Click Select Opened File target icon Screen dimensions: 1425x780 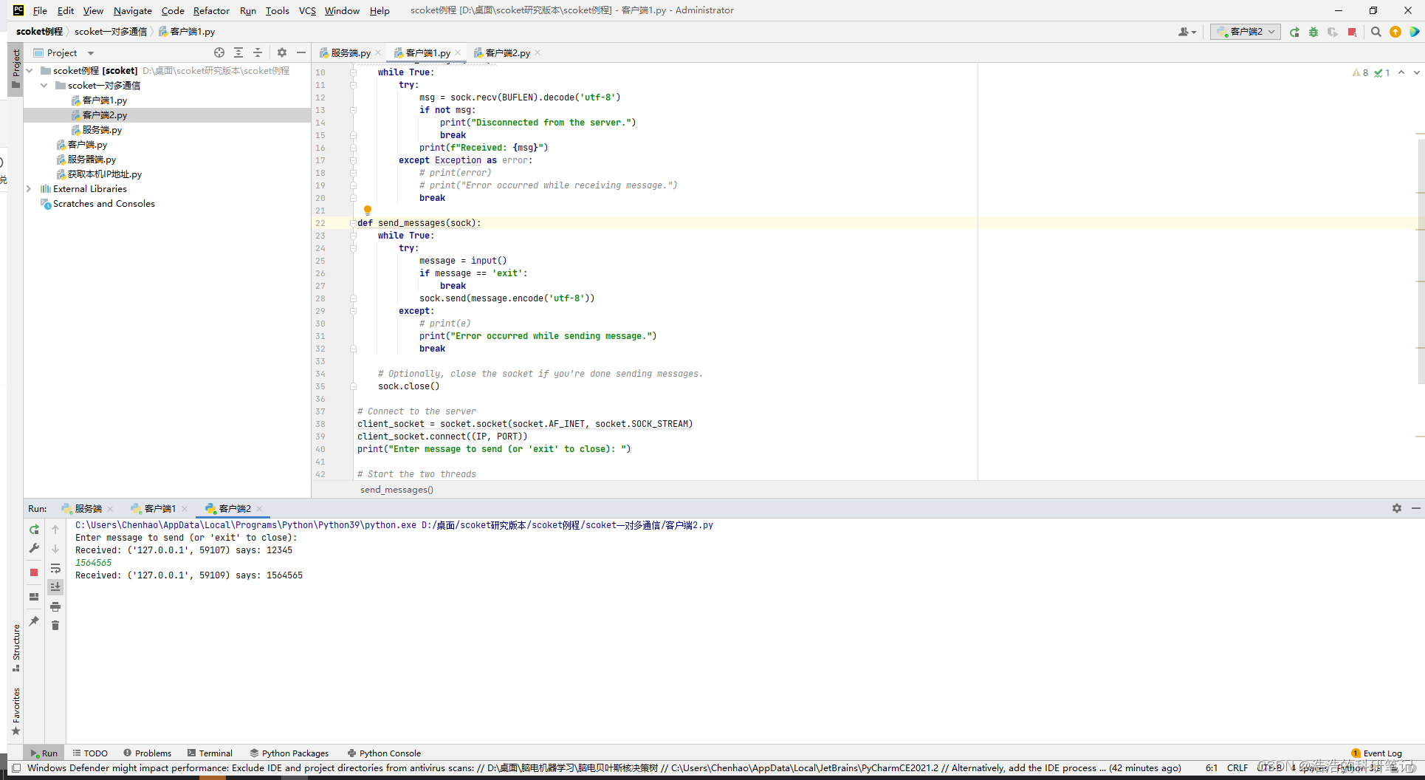(219, 52)
